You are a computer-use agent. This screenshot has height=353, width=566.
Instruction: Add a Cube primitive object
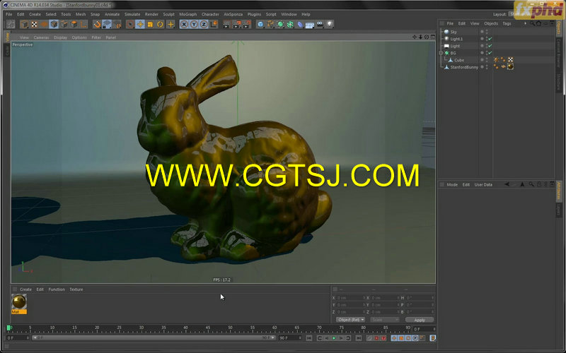pos(260,25)
